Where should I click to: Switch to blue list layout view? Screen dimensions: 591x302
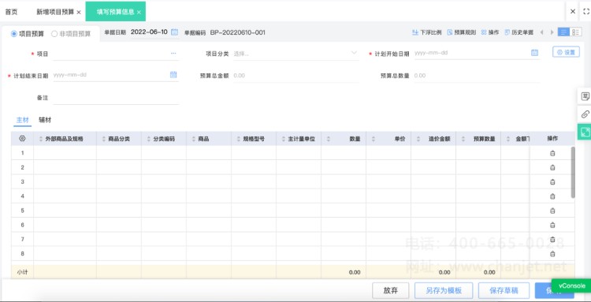pos(563,32)
